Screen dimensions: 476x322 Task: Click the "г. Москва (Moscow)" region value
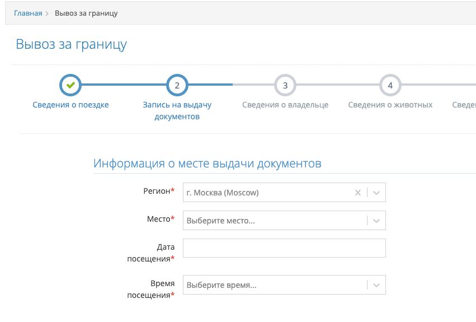223,193
